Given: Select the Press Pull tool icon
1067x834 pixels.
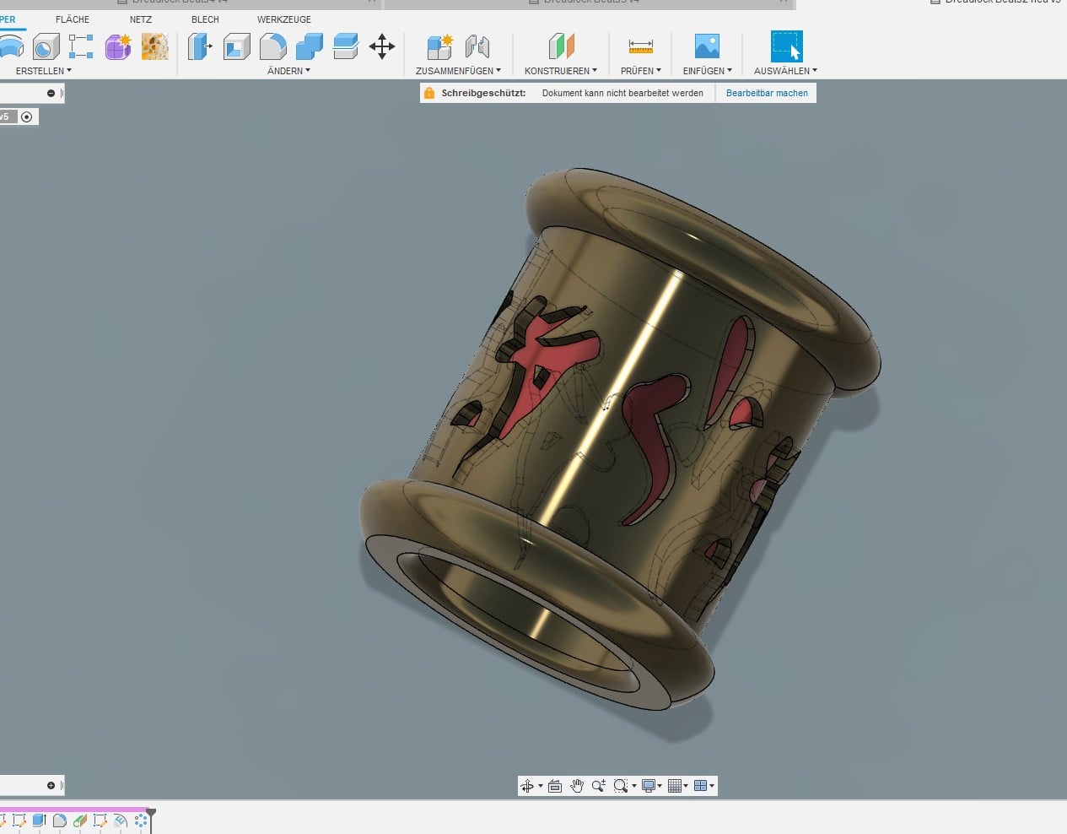Looking at the screenshot, I should [199, 46].
